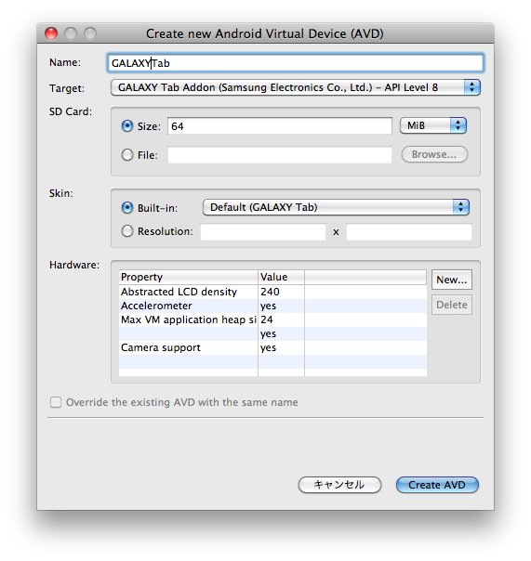
Task: Select the Built-in skin radio button
Action: [127, 207]
